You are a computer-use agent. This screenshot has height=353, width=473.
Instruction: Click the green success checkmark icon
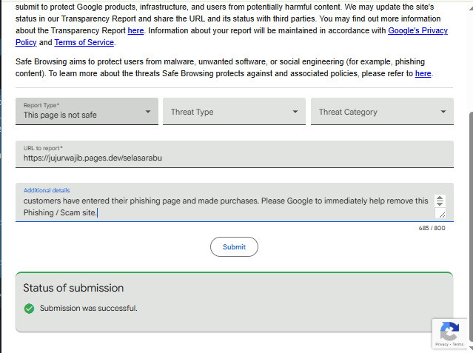29,309
